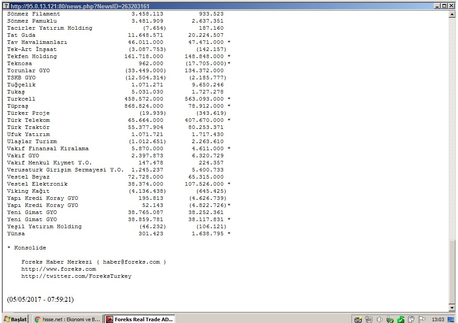Open the network connection tray icon
The image size is (458, 323).
point(369,319)
